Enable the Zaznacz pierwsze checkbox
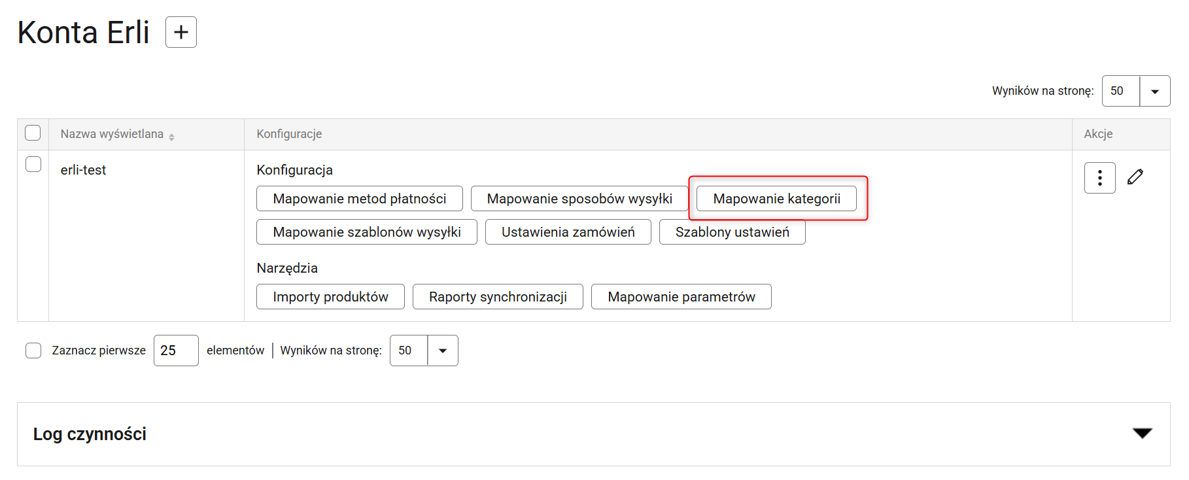The width and height of the screenshot is (1189, 480). click(x=33, y=351)
